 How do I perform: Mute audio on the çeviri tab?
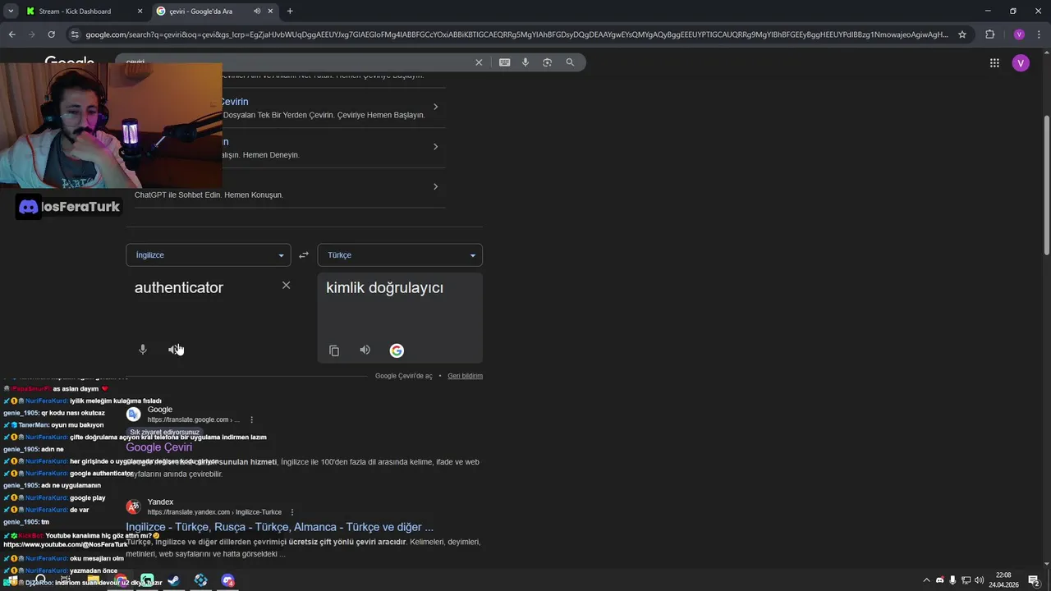coord(257,11)
